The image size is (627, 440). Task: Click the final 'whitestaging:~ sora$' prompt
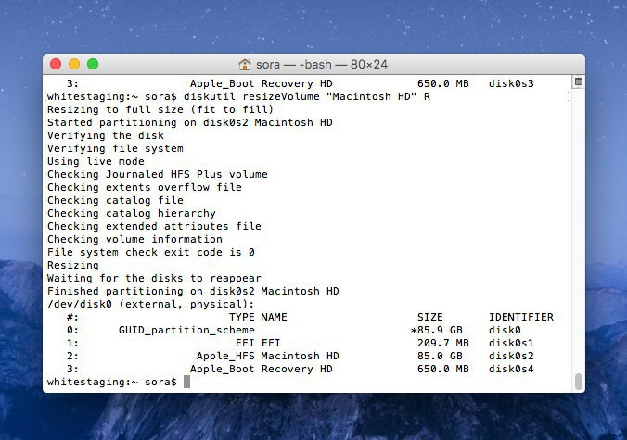tap(112, 382)
